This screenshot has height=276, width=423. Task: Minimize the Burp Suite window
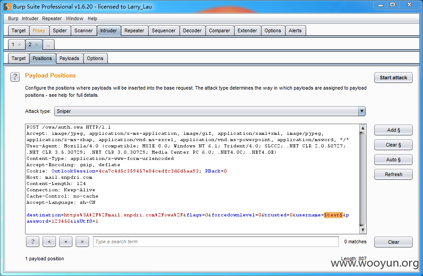point(380,5)
